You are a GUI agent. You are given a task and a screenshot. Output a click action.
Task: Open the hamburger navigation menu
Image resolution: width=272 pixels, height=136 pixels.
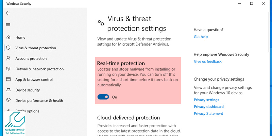point(8,24)
